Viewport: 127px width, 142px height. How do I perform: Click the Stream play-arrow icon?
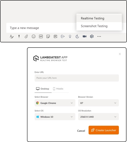pos(63,37)
